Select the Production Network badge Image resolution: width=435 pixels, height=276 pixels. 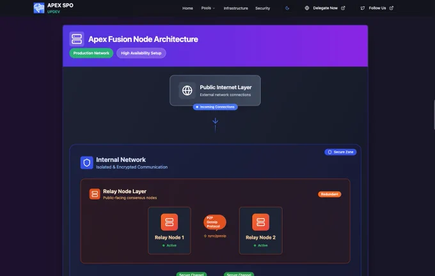pyautogui.click(x=91, y=53)
